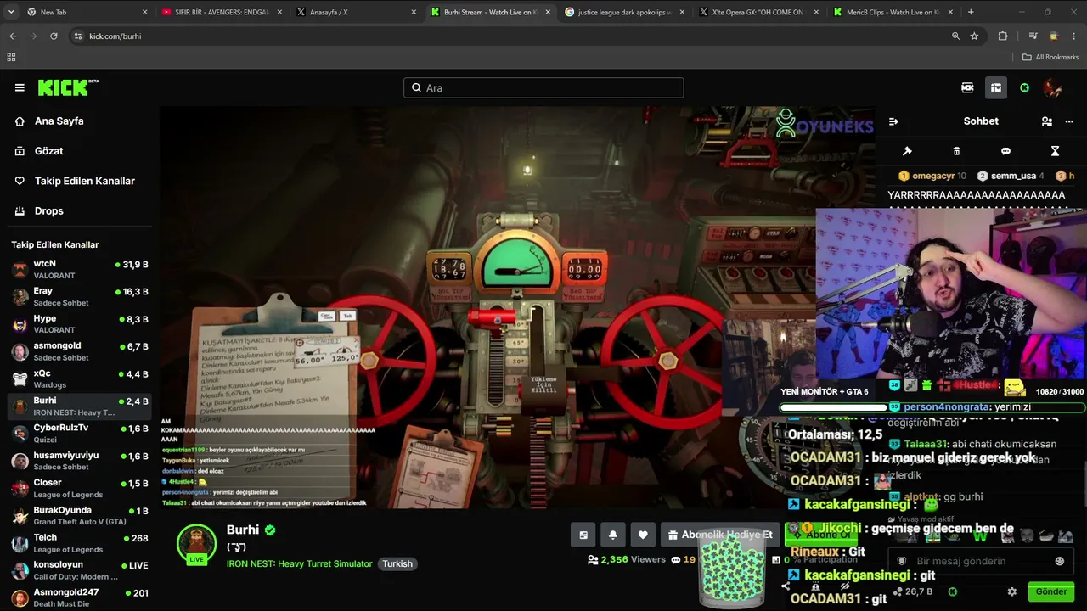Open the apps grid icon in bookmarks bar

11,57
